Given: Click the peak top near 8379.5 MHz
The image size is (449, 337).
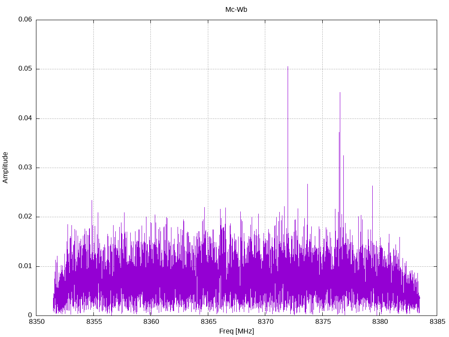Looking at the screenshot, I should click(373, 186).
